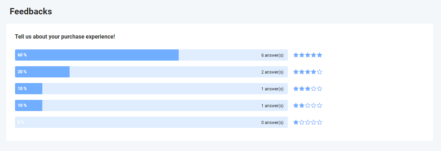Click '1 answer(s)' in the three-star row
Image resolution: width=441 pixels, height=151 pixels.
point(272,89)
